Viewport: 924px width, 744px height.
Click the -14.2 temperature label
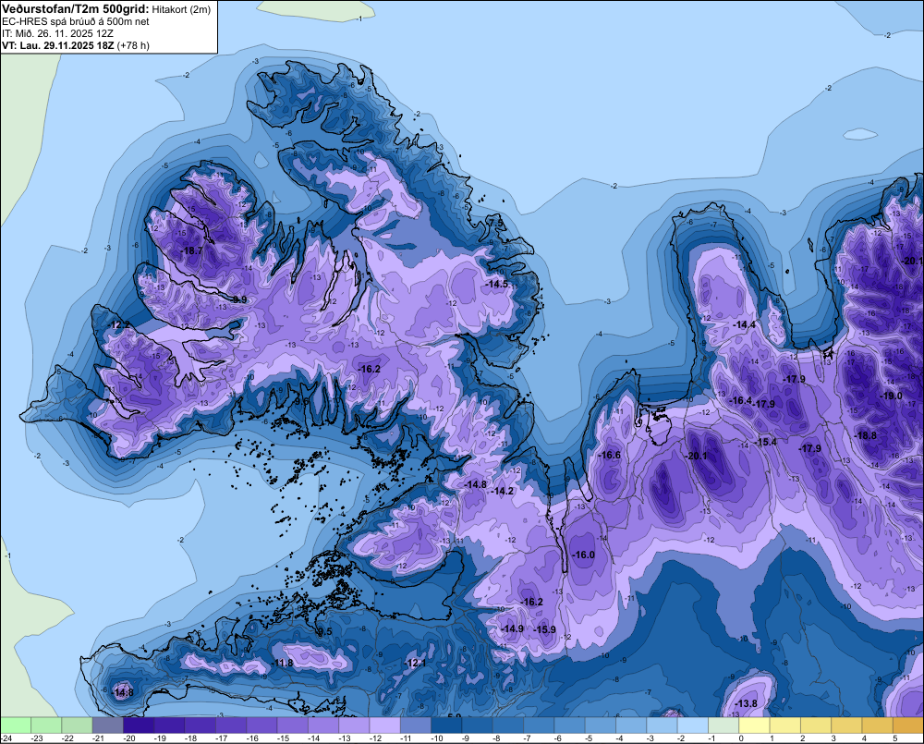[x=503, y=491]
